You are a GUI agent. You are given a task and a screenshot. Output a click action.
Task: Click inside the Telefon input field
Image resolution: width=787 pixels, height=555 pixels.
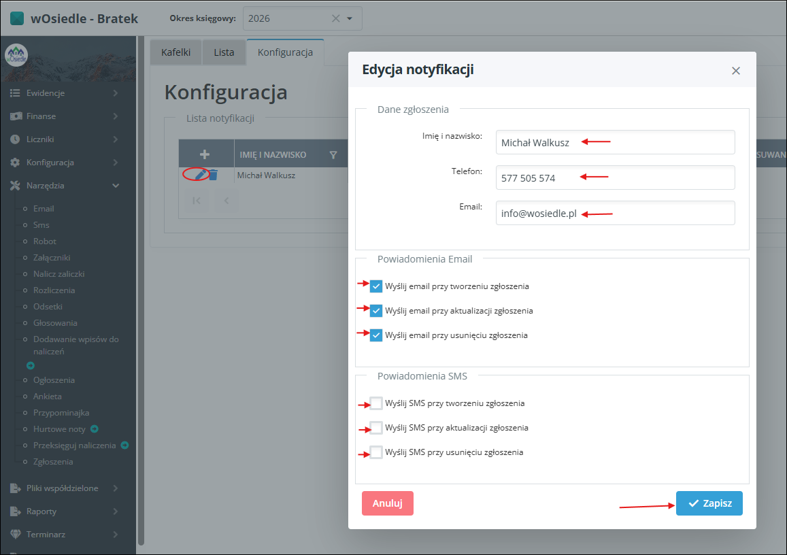(x=615, y=178)
